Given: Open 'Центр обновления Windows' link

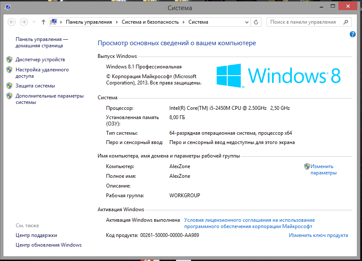Looking at the screenshot, I should (x=49, y=245).
